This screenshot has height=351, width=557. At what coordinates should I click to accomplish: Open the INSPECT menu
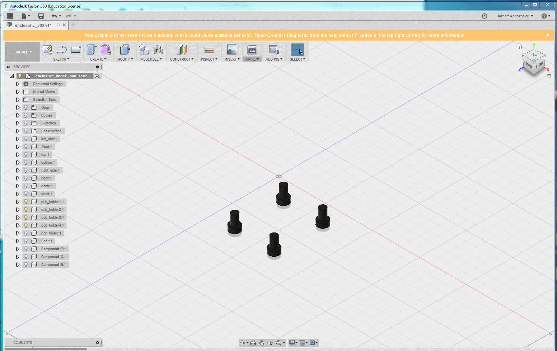[209, 59]
